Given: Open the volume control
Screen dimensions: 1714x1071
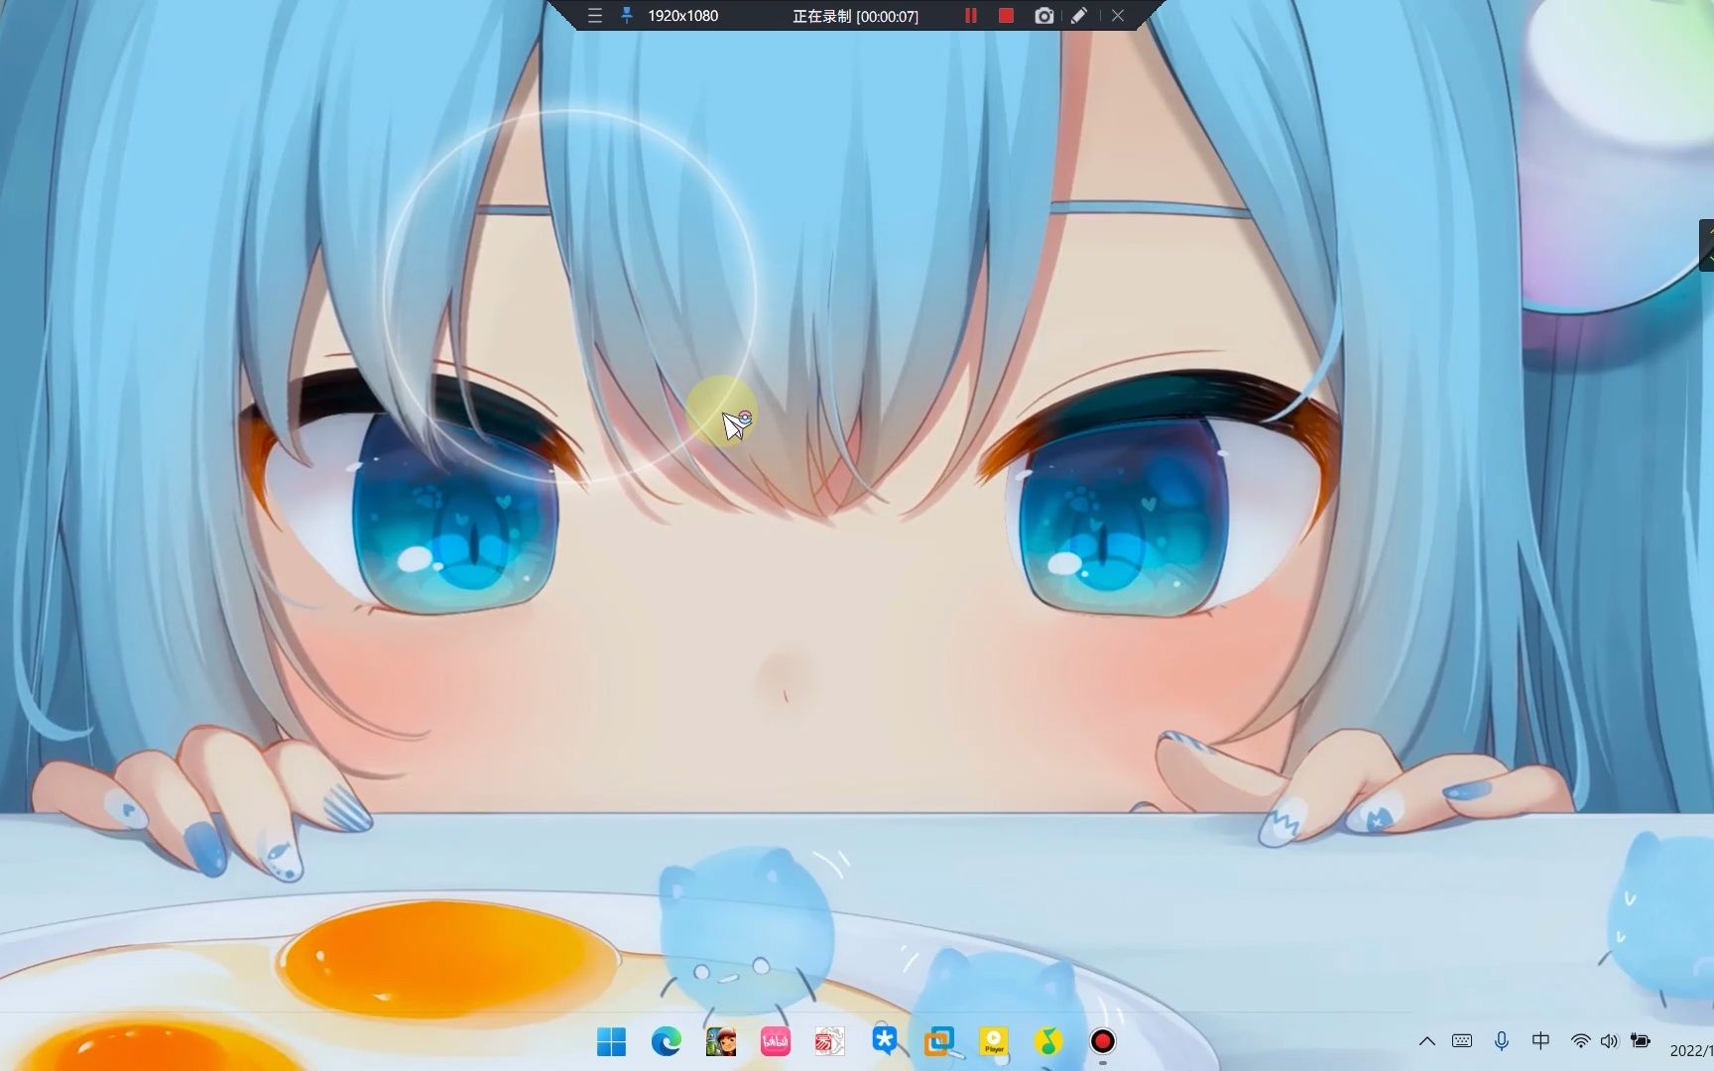Looking at the screenshot, I should point(1610,1041).
